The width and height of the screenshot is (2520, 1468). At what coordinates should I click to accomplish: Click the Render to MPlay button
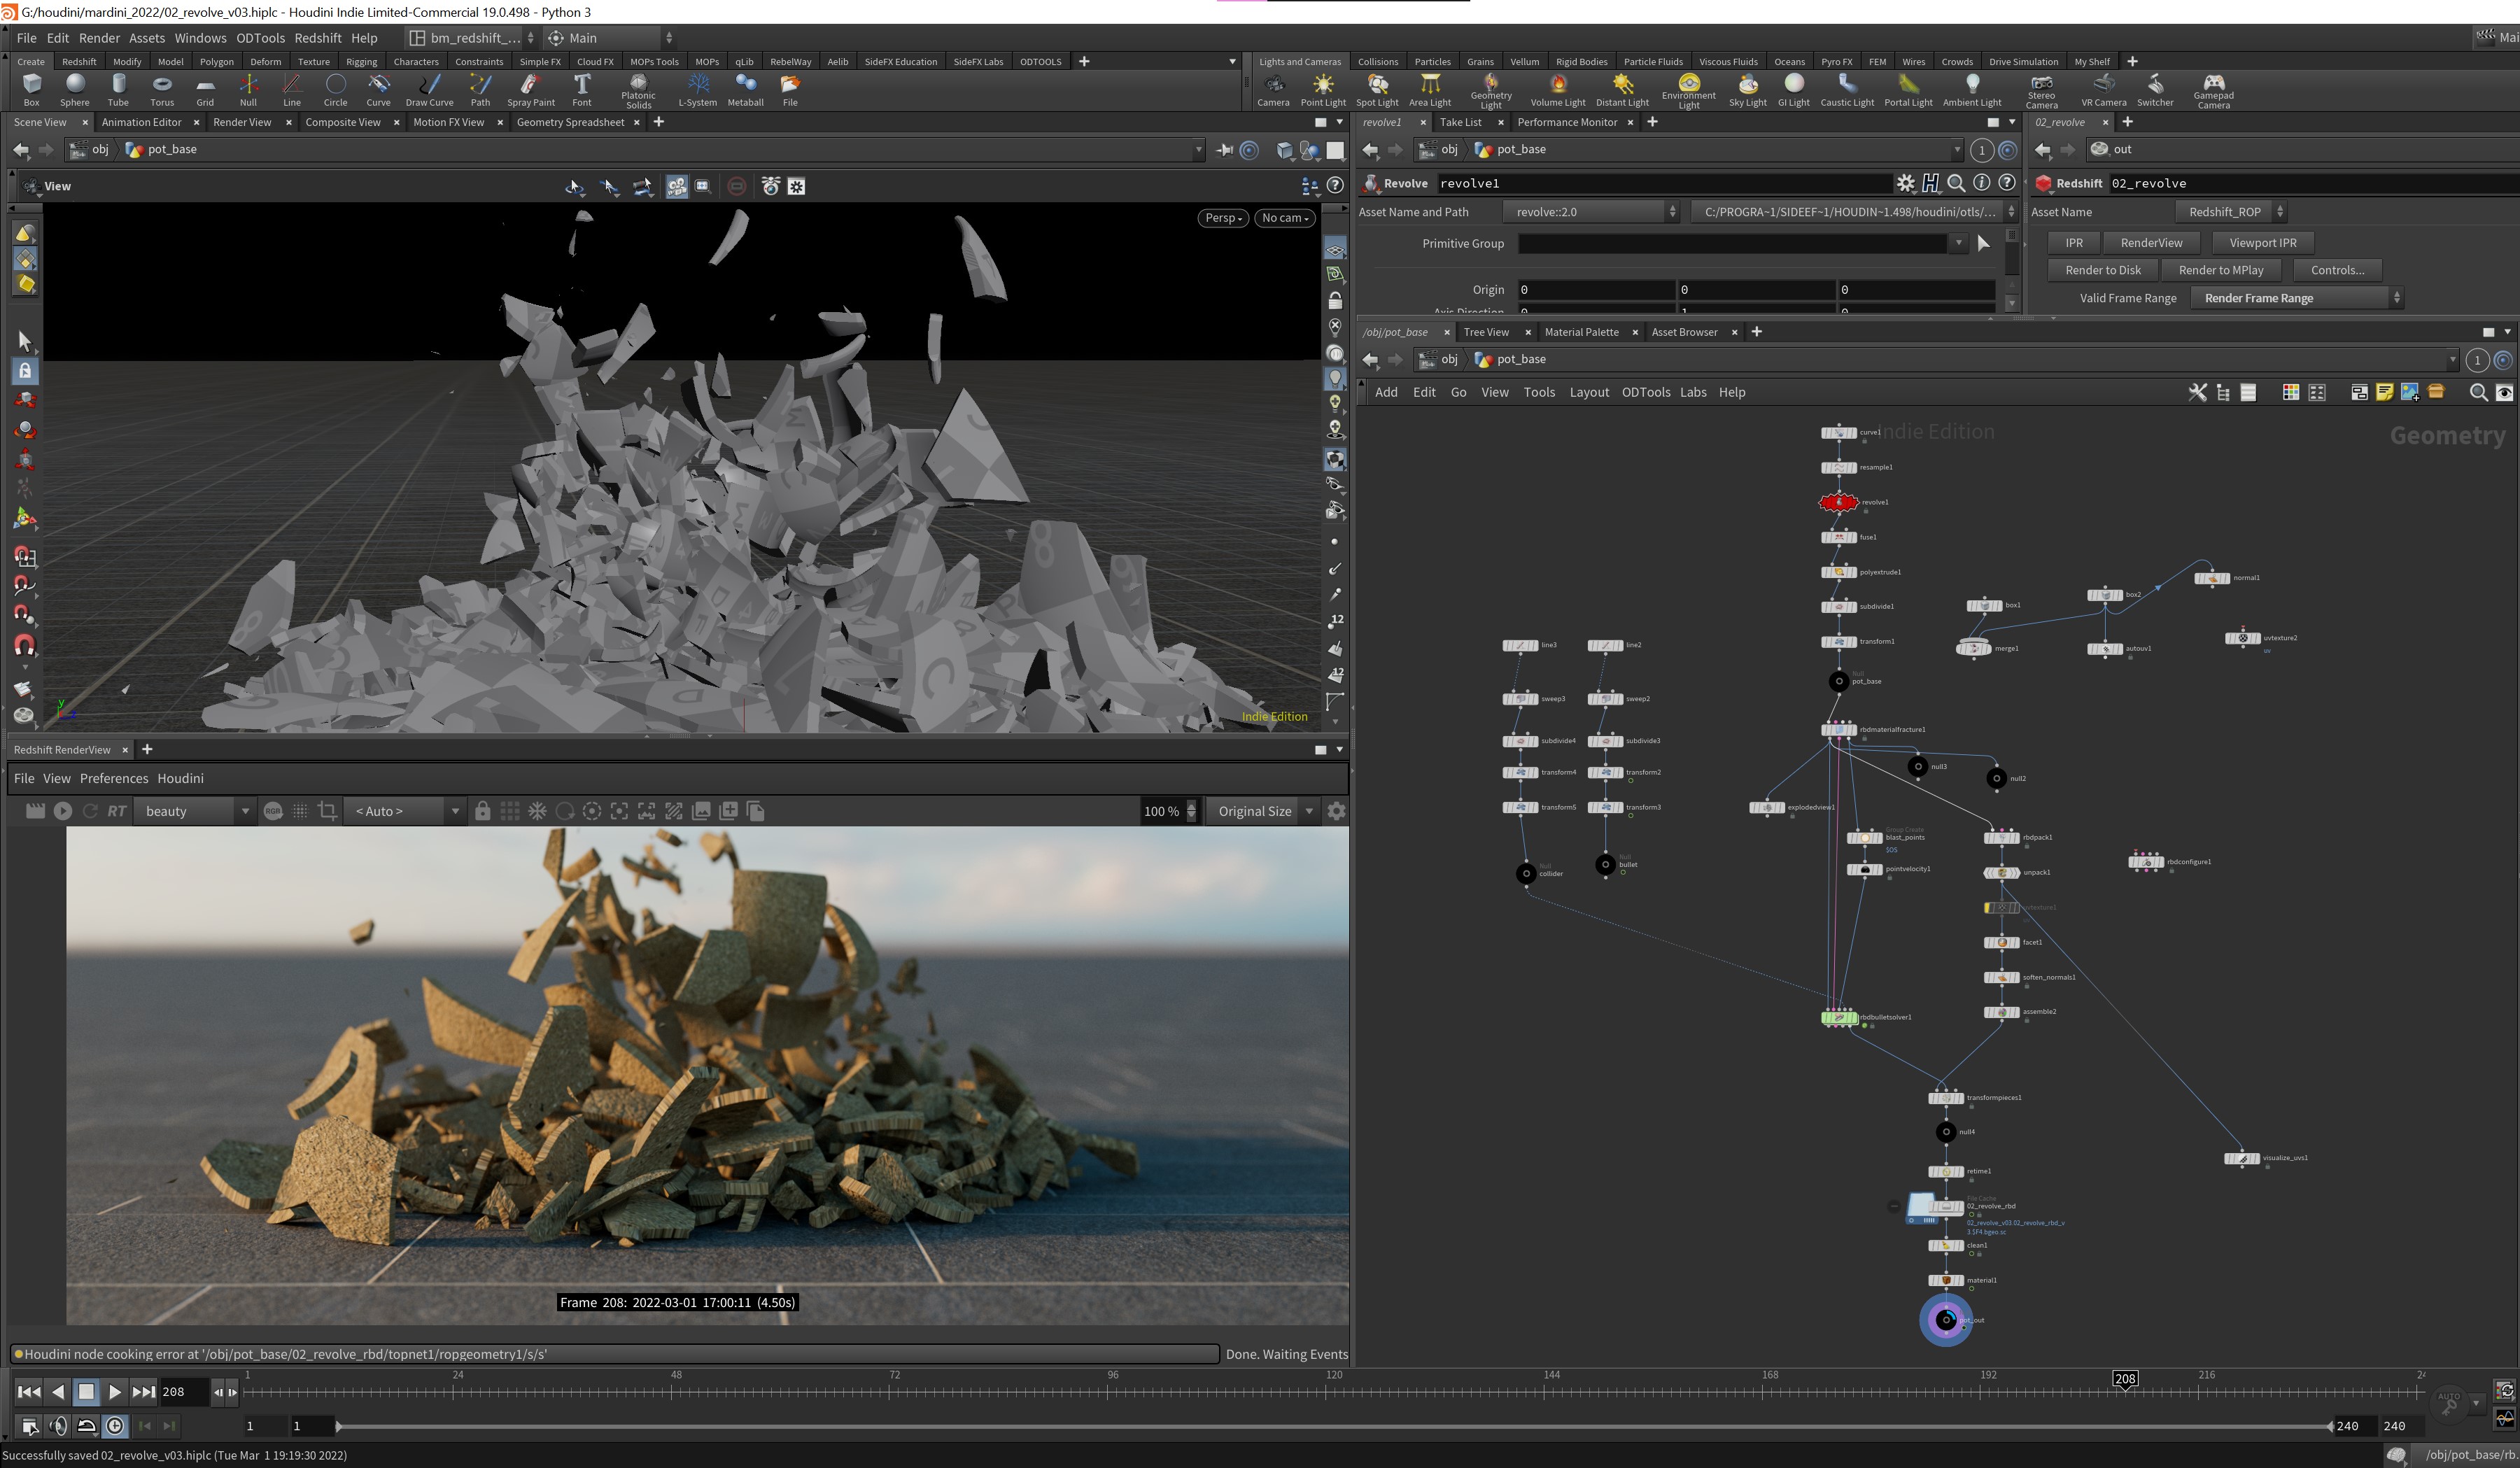2221,270
